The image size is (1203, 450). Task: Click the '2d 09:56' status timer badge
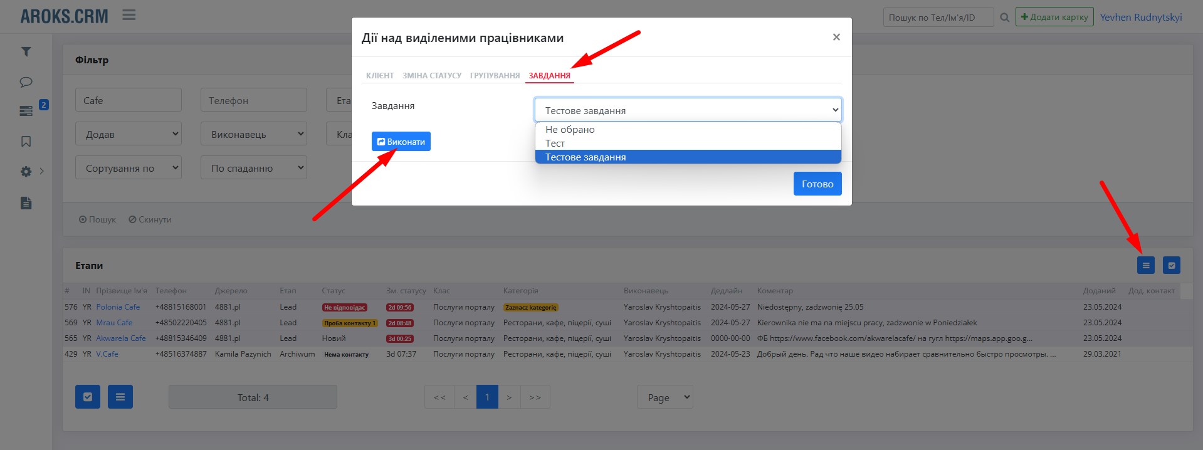(x=400, y=308)
